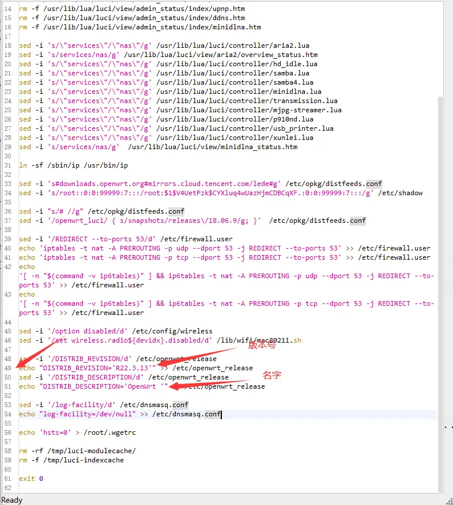The image size is (453, 505).
Task: Click the 'xunlei.lua' path on line 28
Action: [235, 138]
